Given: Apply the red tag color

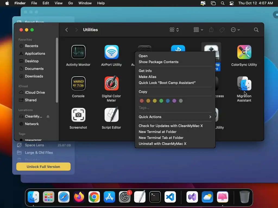Looking at the screenshot, I should tap(142, 101).
